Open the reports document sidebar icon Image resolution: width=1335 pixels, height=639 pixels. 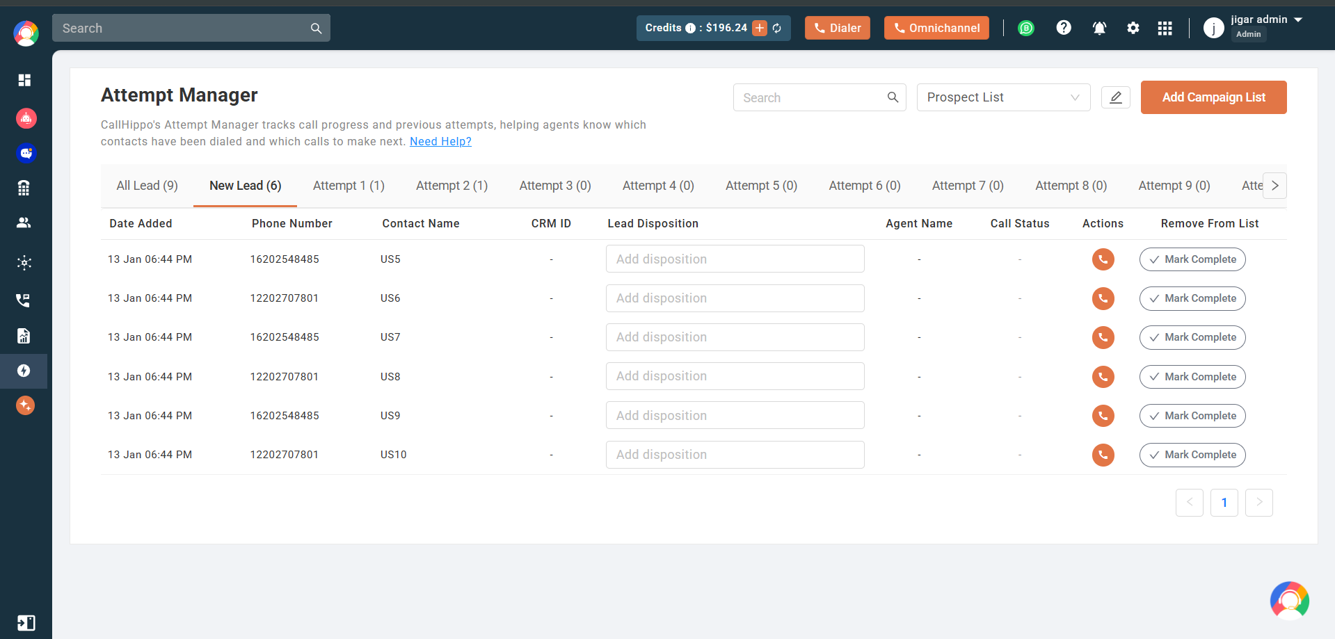coord(24,337)
